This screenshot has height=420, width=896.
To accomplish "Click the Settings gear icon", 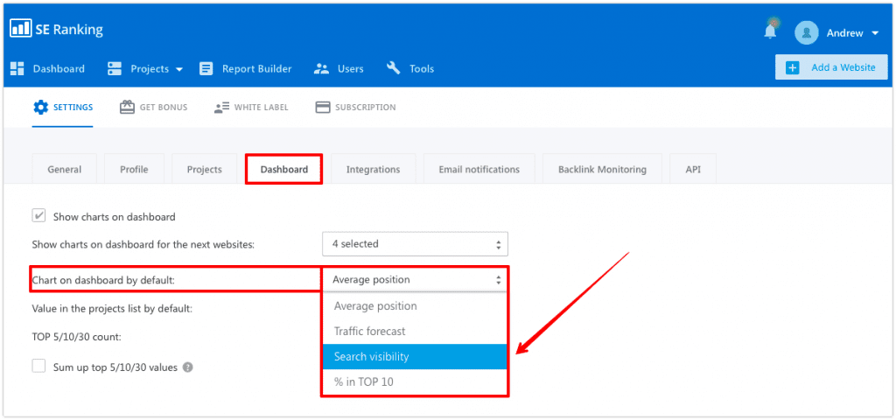I will pyautogui.click(x=40, y=107).
